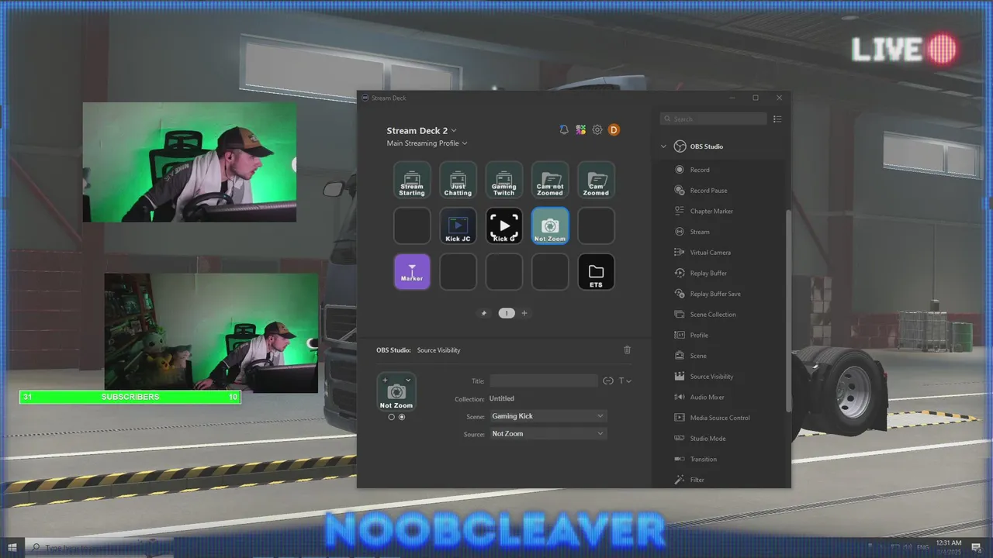Select the Kick JC deck key
The width and height of the screenshot is (993, 558).
pos(458,226)
